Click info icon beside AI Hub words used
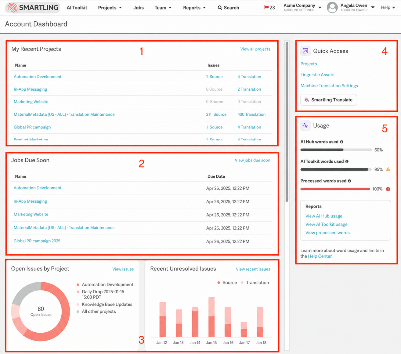Screen dimensions: 401x354 (341, 142)
